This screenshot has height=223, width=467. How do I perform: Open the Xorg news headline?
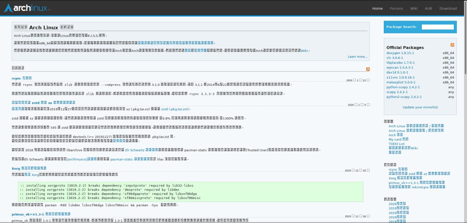(29, 168)
